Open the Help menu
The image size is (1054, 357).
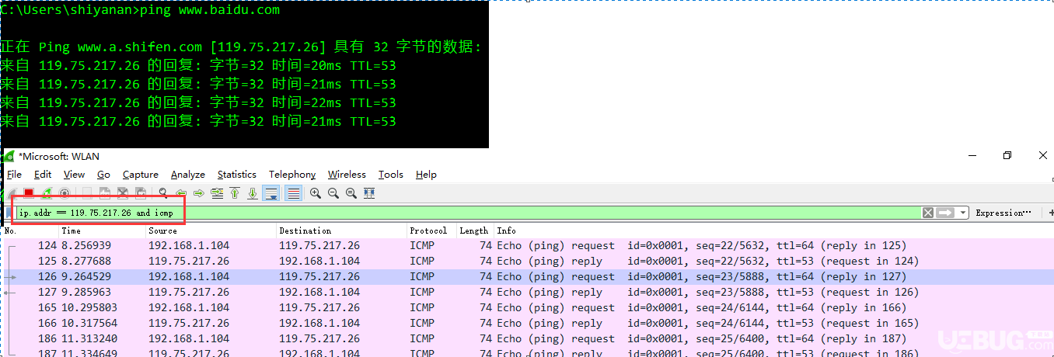(426, 175)
